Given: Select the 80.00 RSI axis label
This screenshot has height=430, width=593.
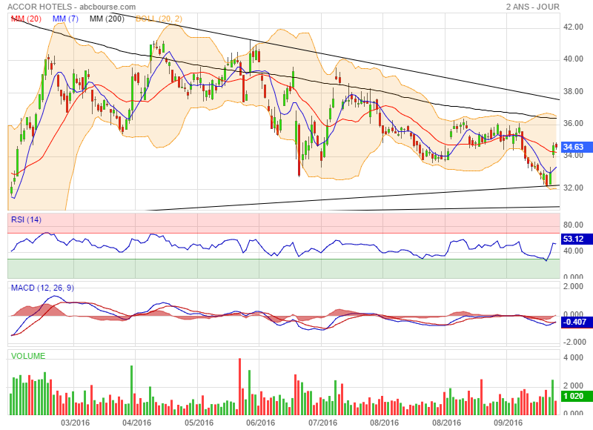Looking at the screenshot, I should [x=573, y=225].
